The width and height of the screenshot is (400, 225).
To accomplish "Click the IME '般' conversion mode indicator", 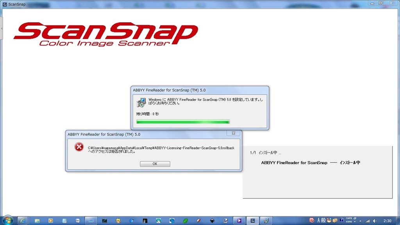I will (x=323, y=220).
